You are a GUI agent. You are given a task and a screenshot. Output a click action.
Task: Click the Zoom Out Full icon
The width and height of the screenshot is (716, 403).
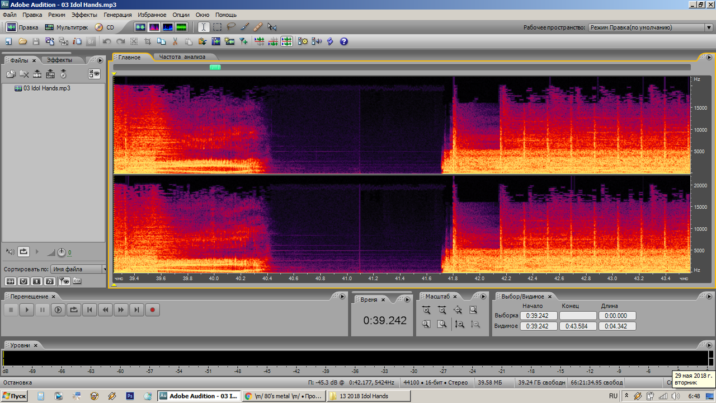[x=458, y=310]
